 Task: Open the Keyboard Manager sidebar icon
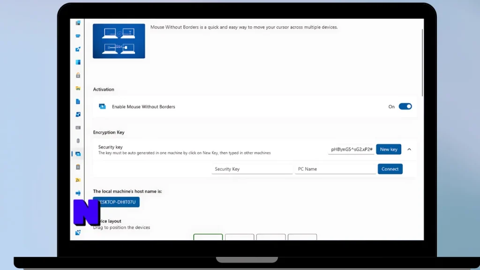(78, 127)
